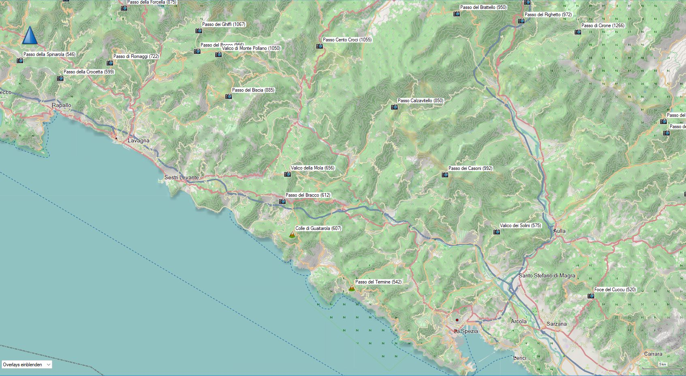Click the Passo della Spinarola camera icon
686x376 pixels.
(20, 61)
